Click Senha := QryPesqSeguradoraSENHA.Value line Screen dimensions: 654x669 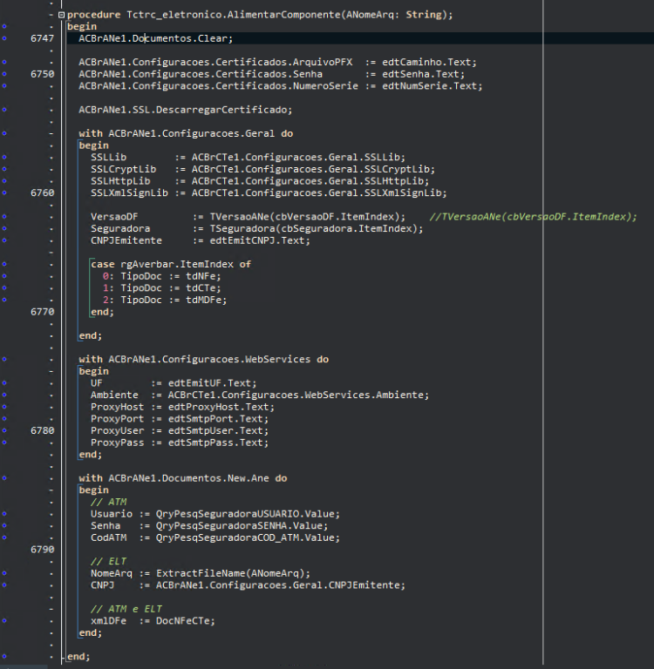209,525
